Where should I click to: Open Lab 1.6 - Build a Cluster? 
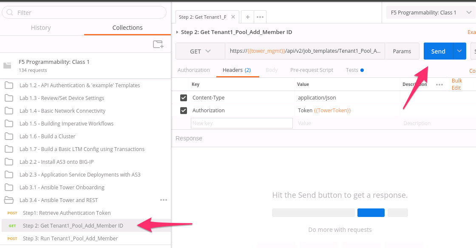point(47,137)
